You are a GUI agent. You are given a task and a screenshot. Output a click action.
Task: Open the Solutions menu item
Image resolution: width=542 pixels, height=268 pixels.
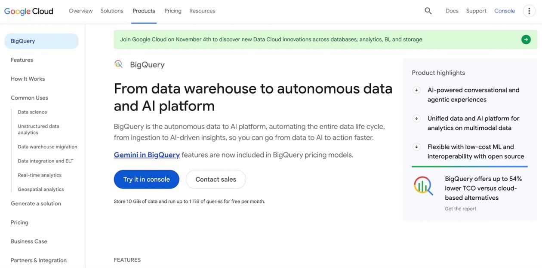pos(112,11)
